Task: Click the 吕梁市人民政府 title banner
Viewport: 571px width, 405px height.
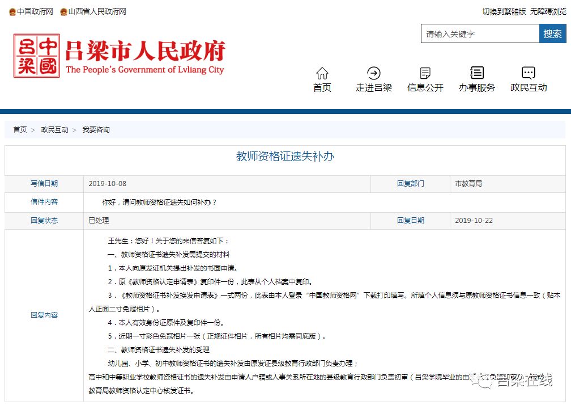Action: [145, 50]
